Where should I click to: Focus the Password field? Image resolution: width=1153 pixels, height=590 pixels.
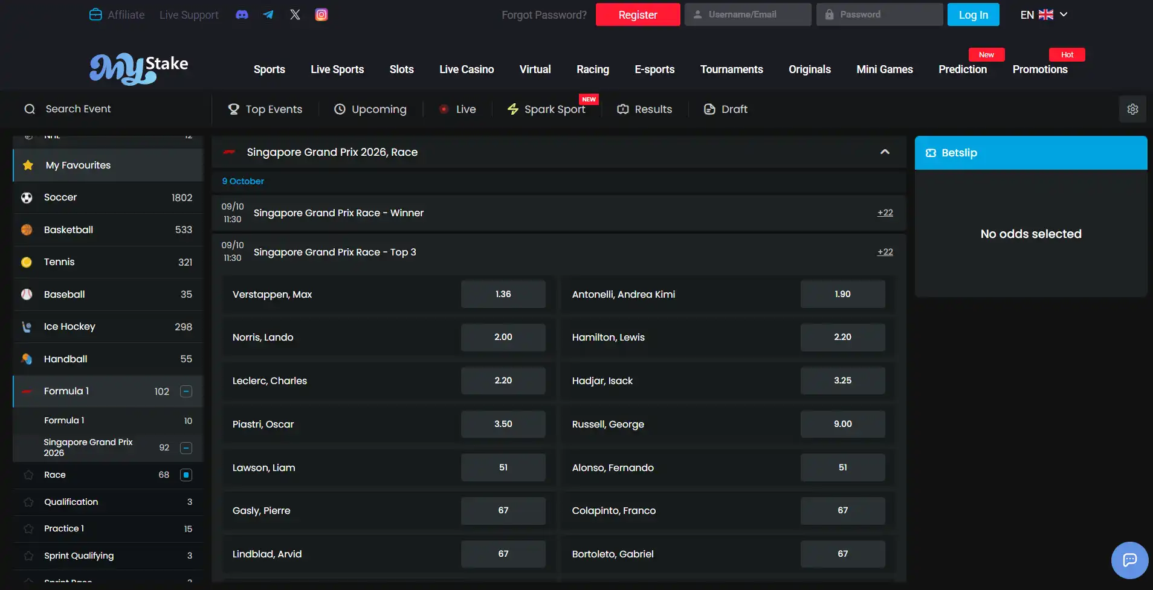coord(879,14)
